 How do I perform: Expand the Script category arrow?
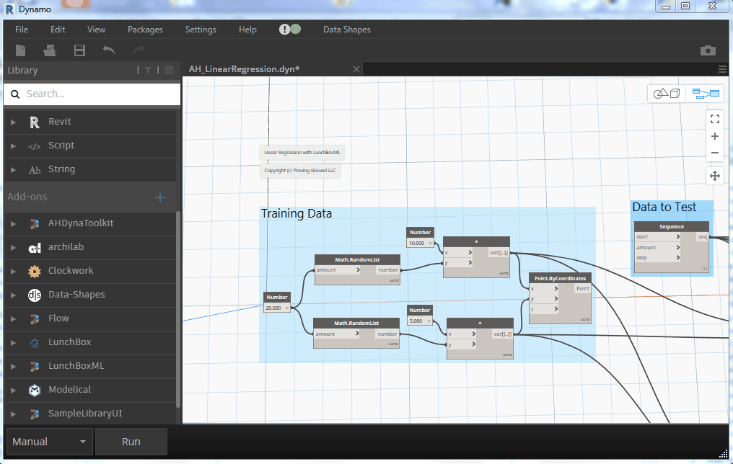click(14, 146)
